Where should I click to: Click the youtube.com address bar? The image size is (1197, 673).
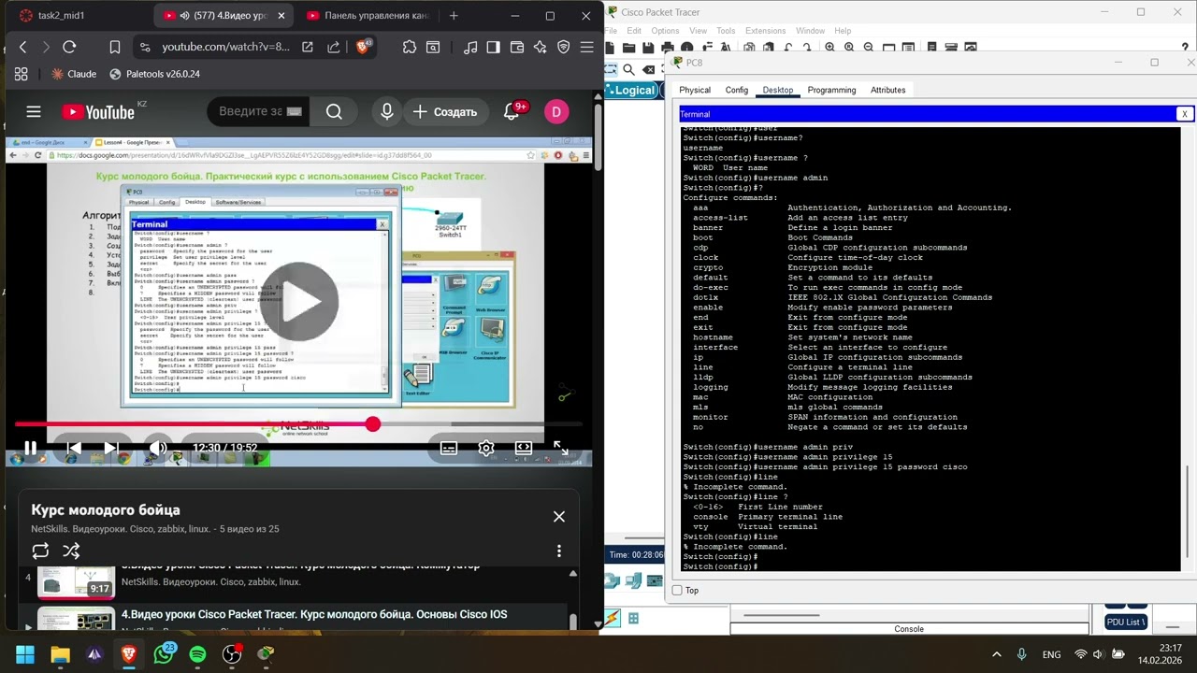225,47
